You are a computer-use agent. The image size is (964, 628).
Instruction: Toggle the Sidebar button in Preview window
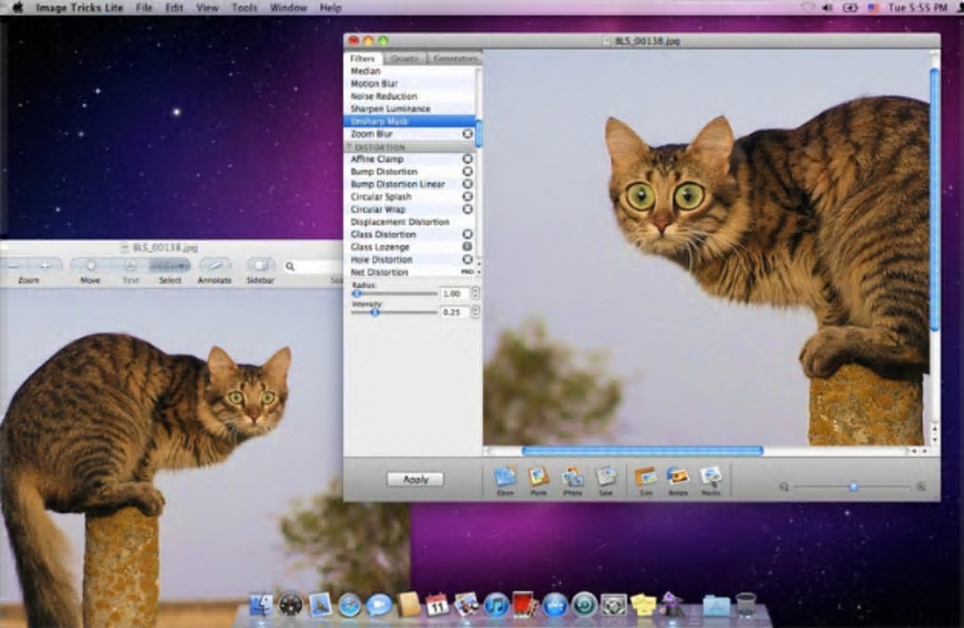[260, 265]
